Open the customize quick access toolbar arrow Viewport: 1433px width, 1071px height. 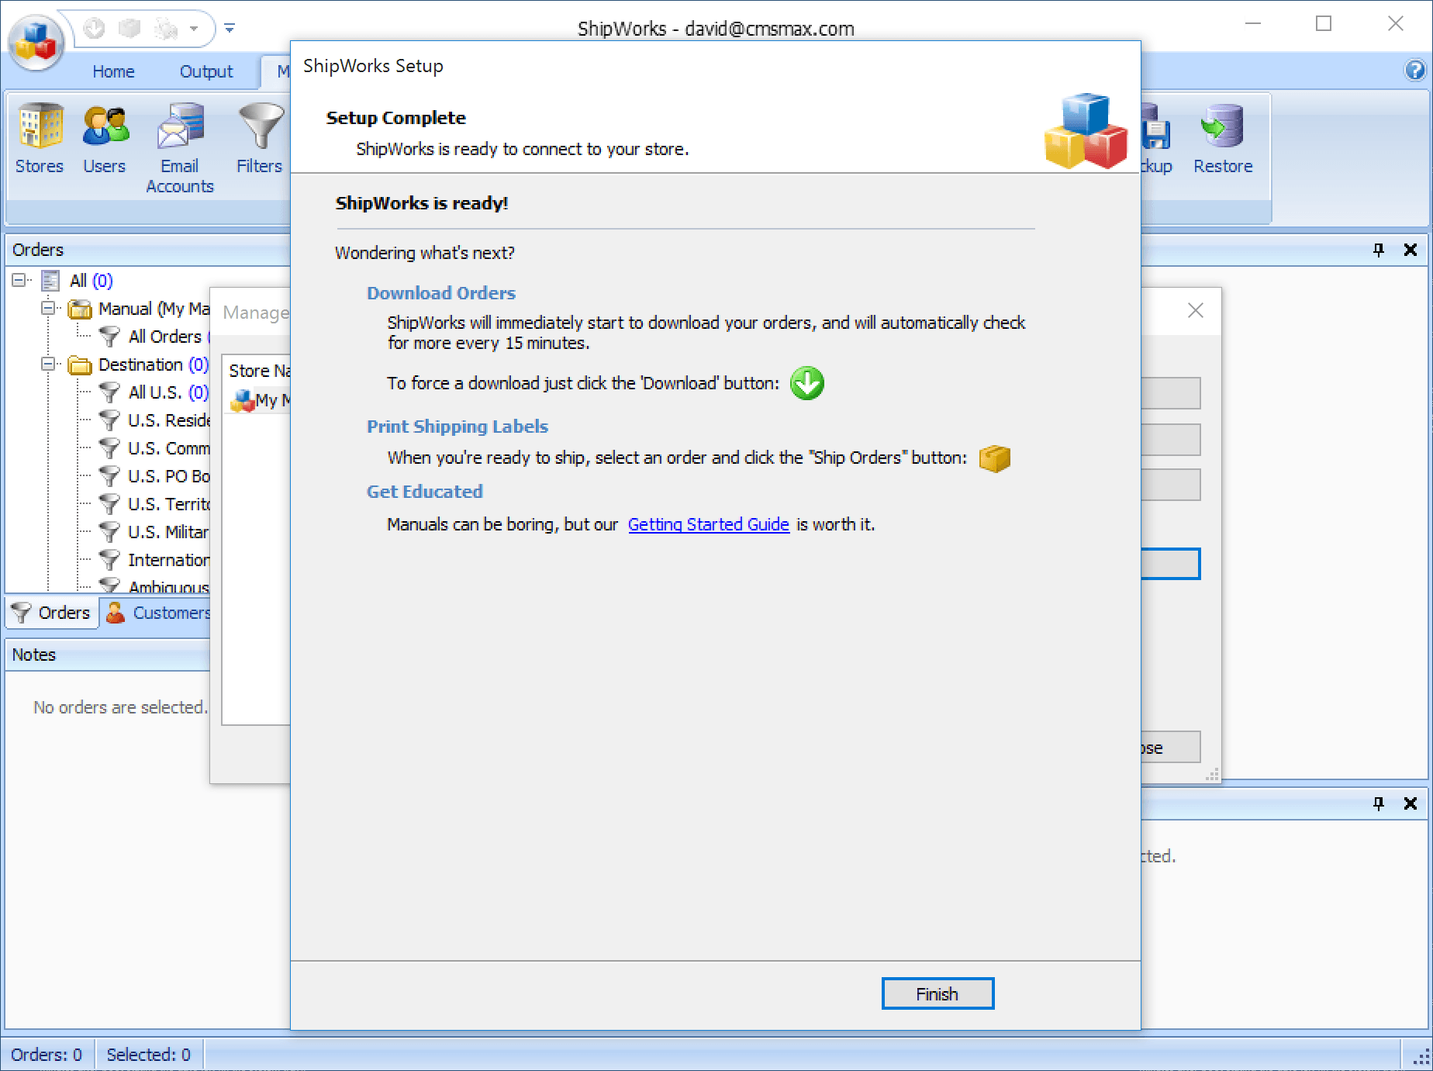click(x=230, y=29)
